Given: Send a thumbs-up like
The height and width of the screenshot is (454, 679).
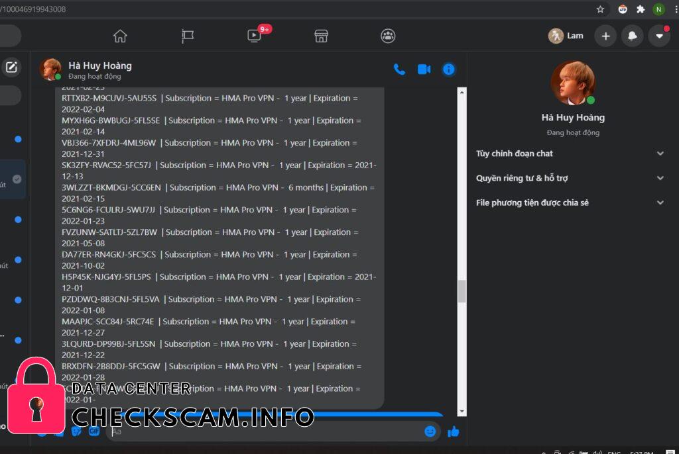Looking at the screenshot, I should 453,431.
